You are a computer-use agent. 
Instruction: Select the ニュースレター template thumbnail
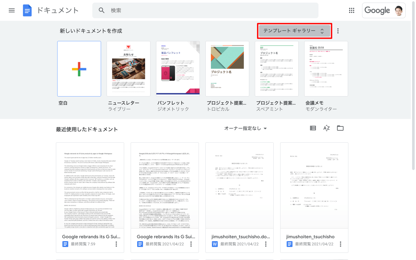[x=128, y=69]
